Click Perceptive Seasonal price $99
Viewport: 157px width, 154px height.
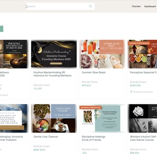click(139, 85)
